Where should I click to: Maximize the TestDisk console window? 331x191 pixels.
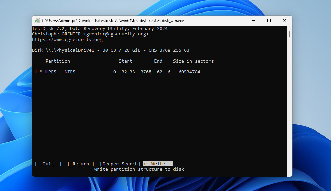(x=269, y=20)
